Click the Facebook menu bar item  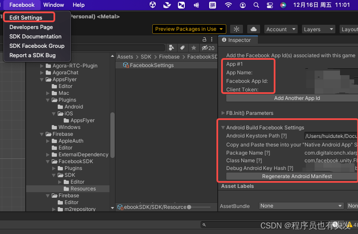click(22, 5)
